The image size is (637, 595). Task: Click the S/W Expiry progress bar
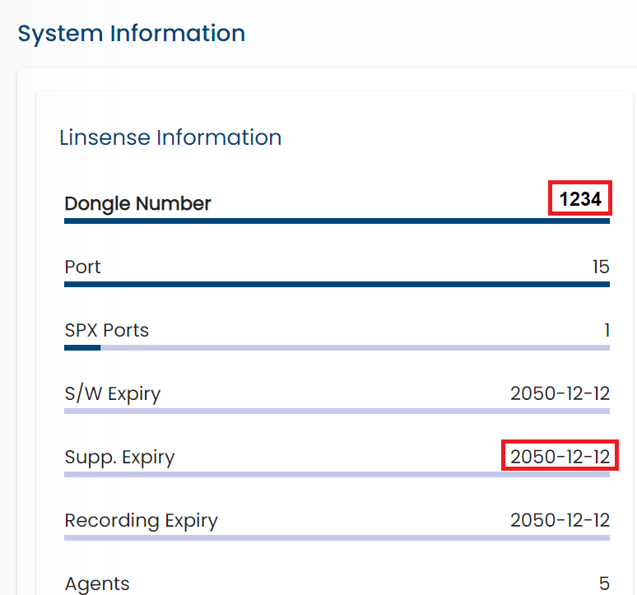[x=337, y=411]
